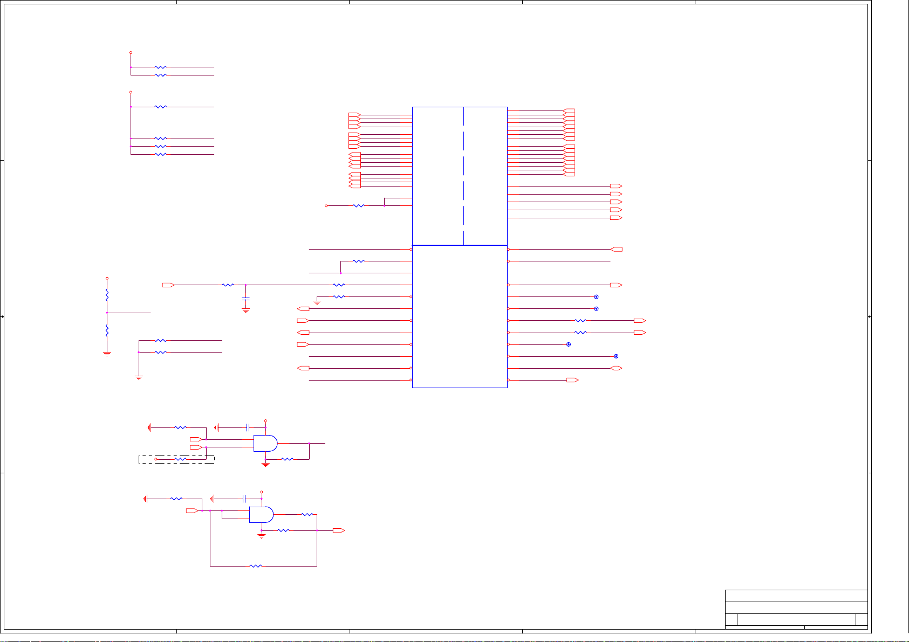Screen dimensions: 909x642
Task: Click the ground symbol below the voltage divider
Action: [107, 354]
